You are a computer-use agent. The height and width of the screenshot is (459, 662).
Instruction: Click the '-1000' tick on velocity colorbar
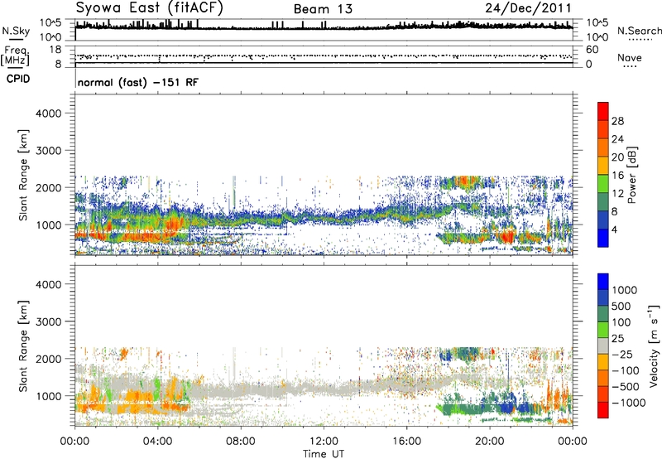(x=628, y=403)
